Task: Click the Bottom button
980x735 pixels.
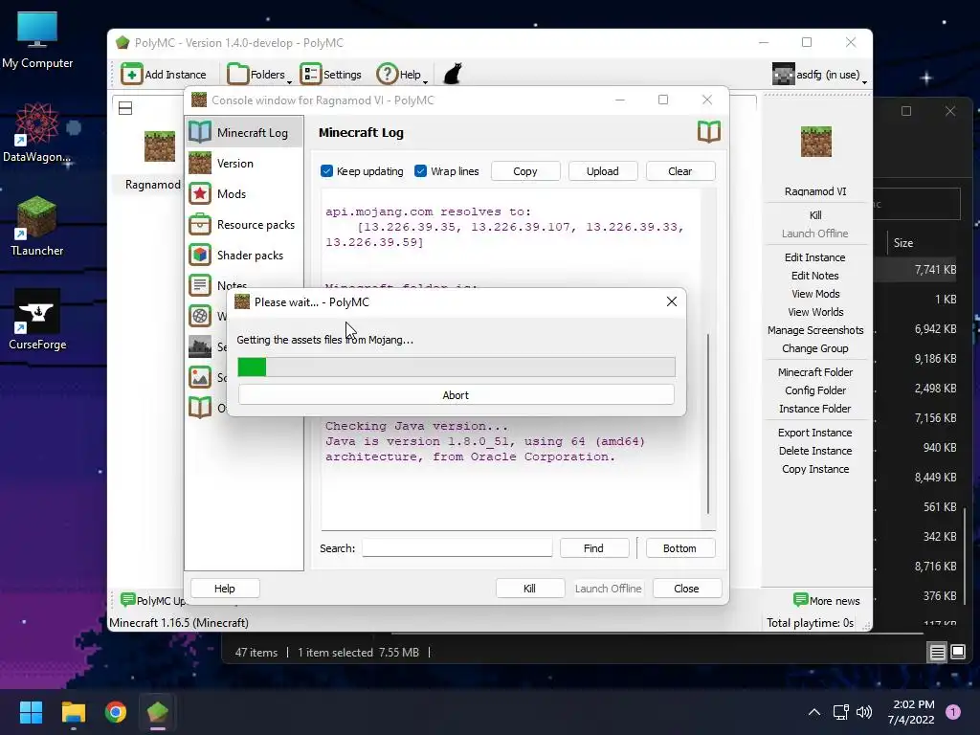Action: click(x=679, y=548)
